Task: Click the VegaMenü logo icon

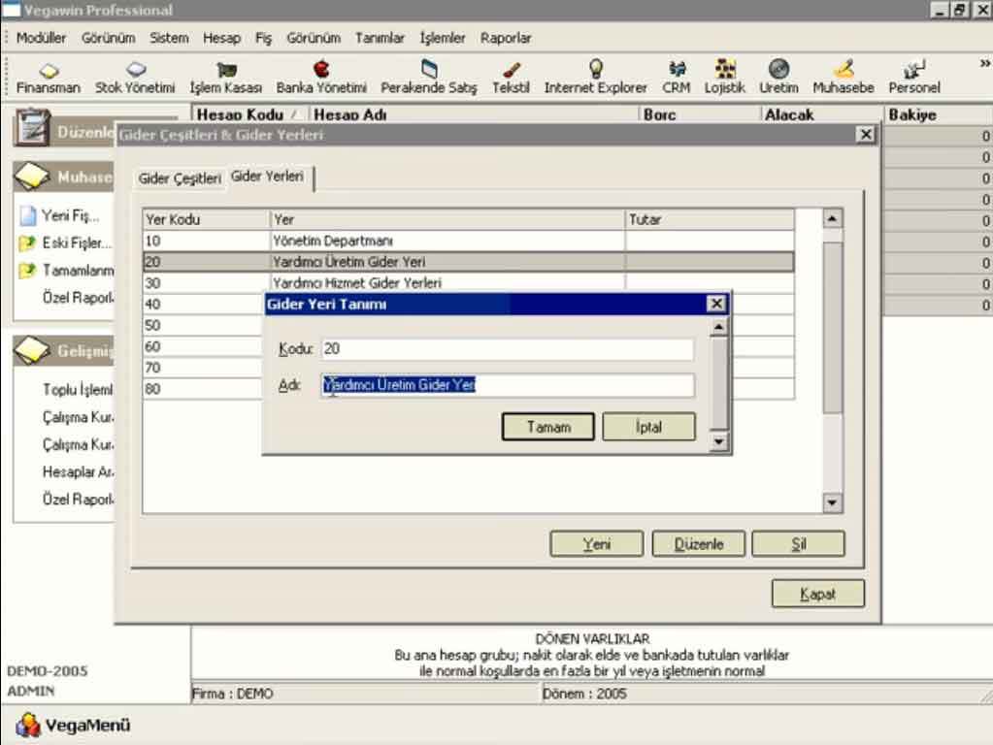Action: (x=28, y=725)
